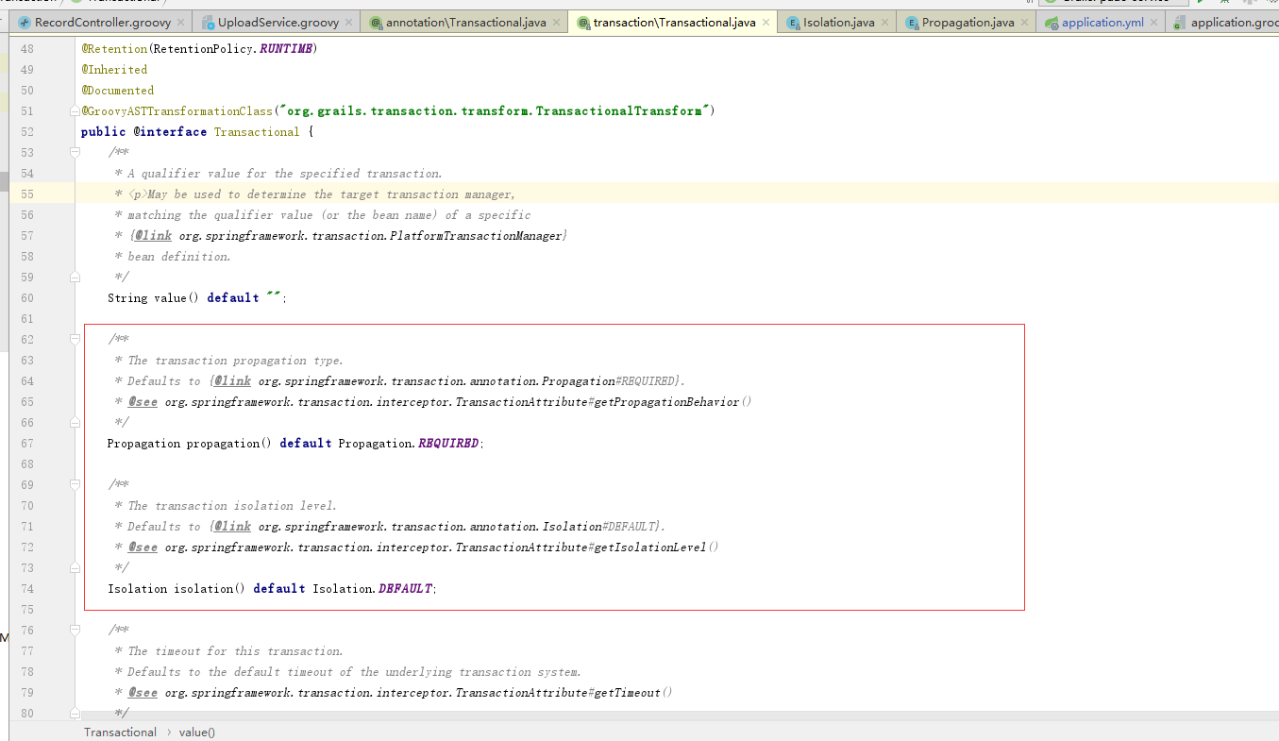Toggle the fold marker at line 59
The height and width of the screenshot is (741, 1279).
click(x=76, y=277)
